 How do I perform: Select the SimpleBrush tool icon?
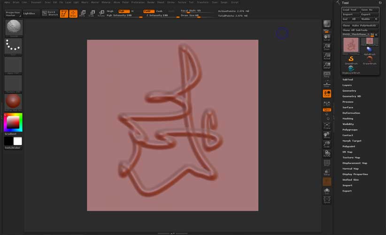tap(351, 60)
